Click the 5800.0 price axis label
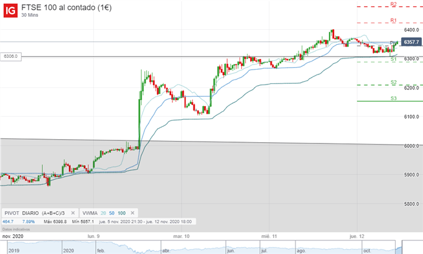 click(411, 204)
